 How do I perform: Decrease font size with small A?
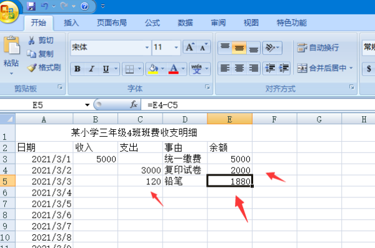pos(204,47)
